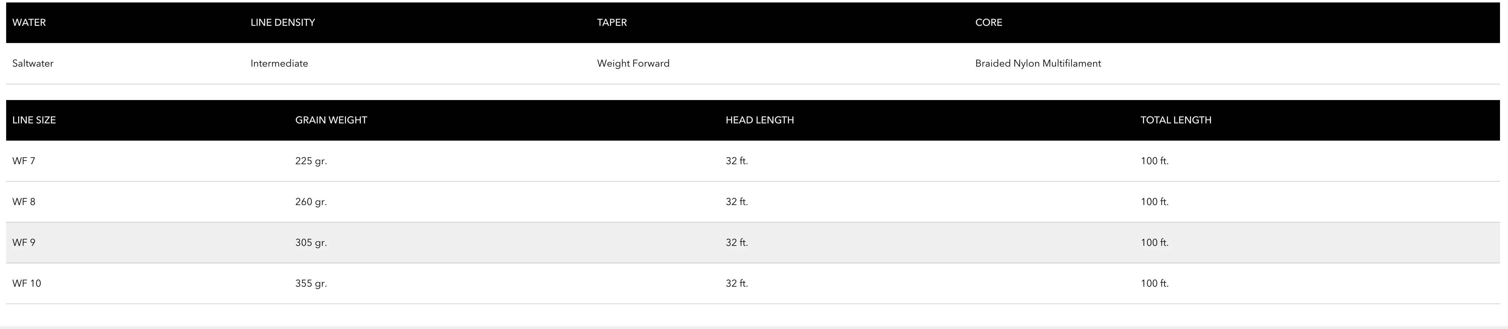This screenshot has width=1508, height=329.
Task: Click the WATER column header
Action: click(29, 22)
